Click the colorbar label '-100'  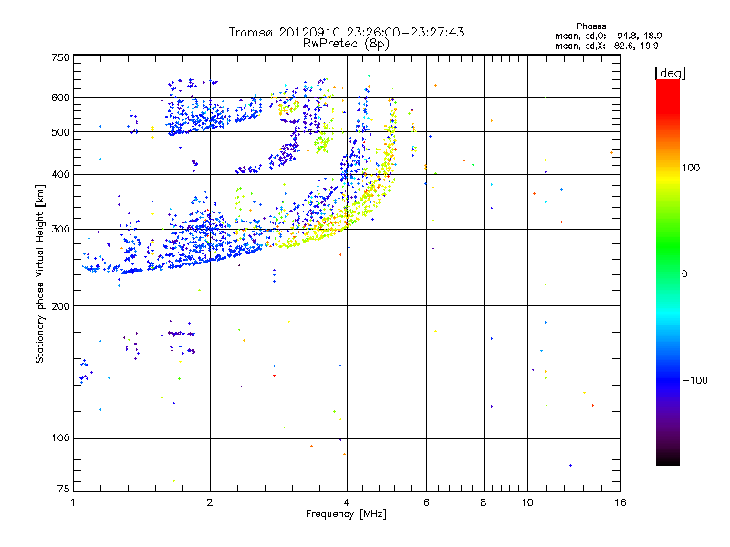pos(694,380)
